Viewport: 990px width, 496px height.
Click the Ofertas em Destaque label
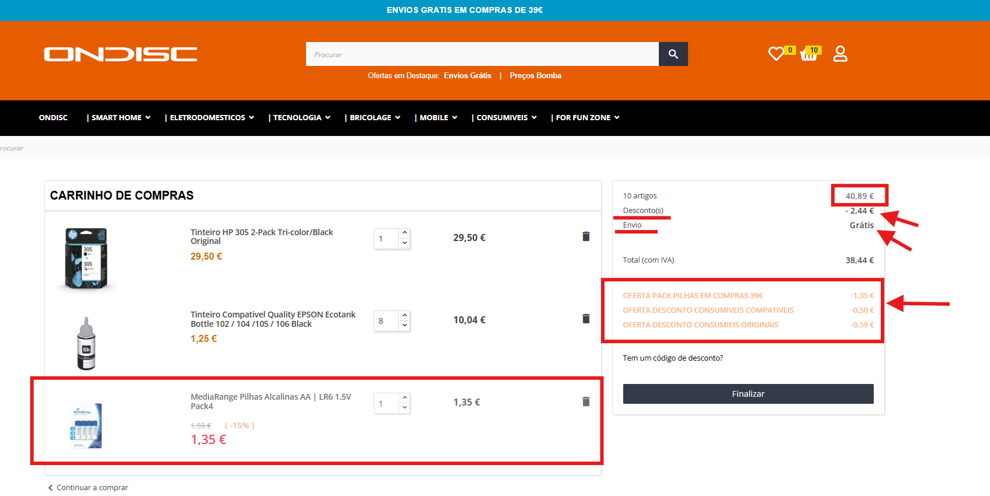click(403, 76)
